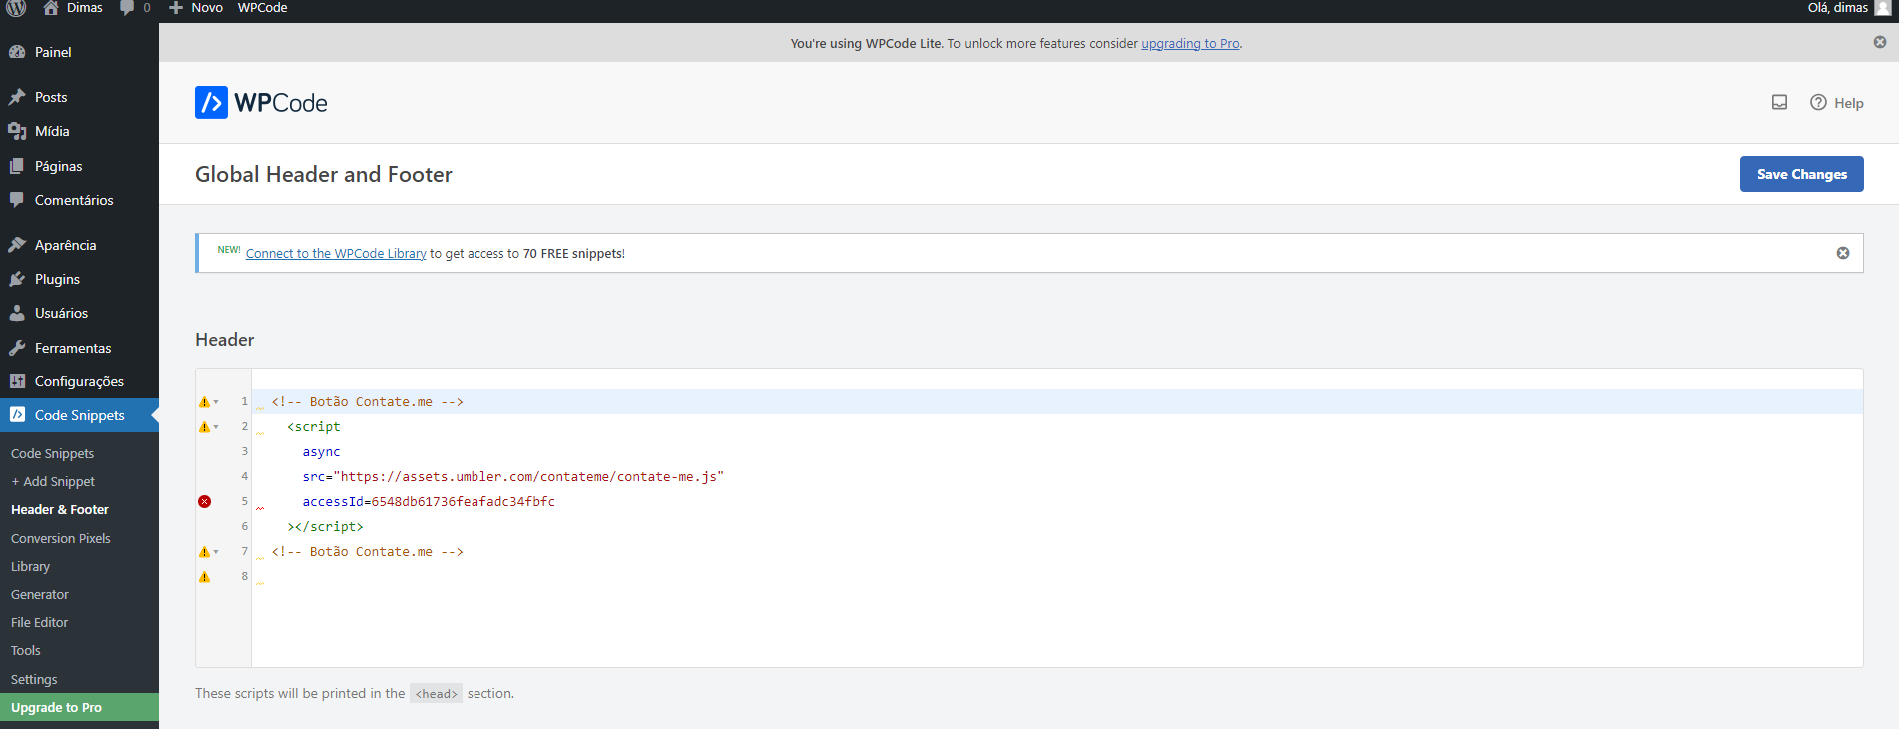Click the script src URL on line 4
The height and width of the screenshot is (729, 1899).
point(528,477)
